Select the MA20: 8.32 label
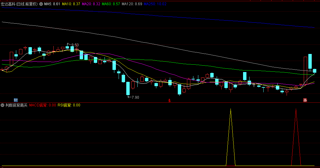 [91, 4]
